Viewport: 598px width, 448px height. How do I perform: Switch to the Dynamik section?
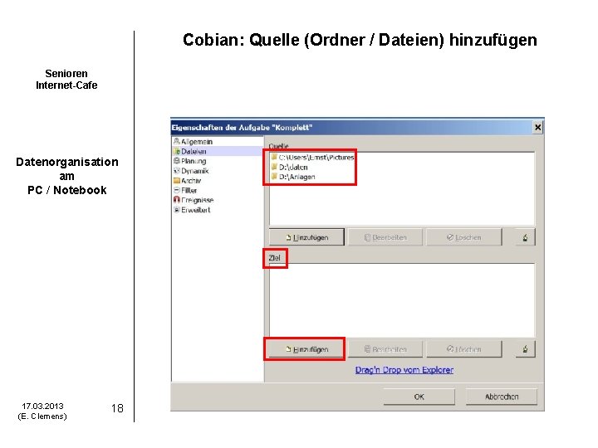click(x=191, y=171)
